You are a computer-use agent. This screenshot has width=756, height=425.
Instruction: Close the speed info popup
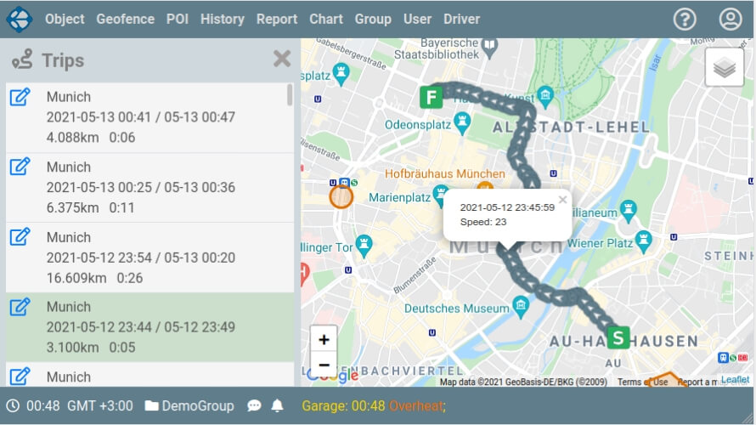point(562,201)
